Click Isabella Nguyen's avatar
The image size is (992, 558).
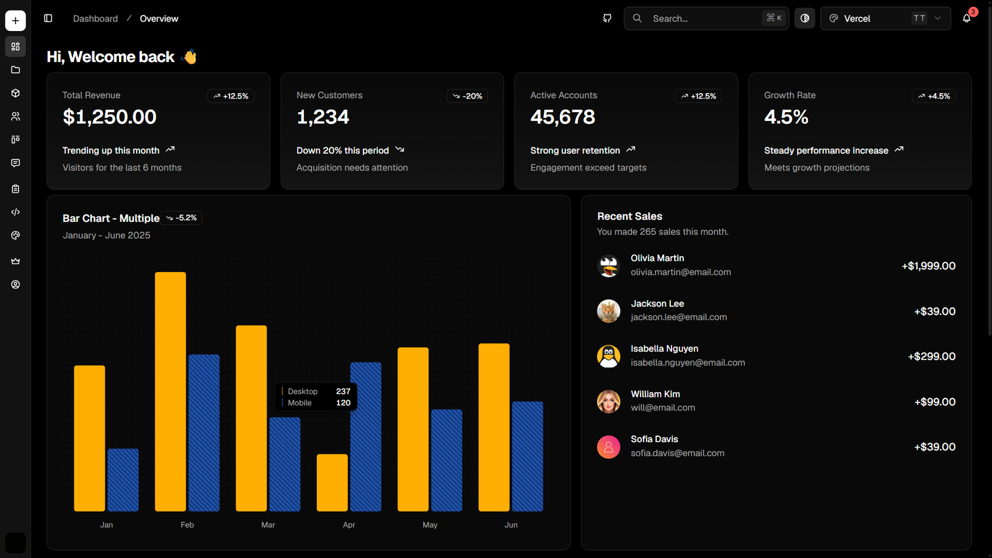(x=608, y=356)
